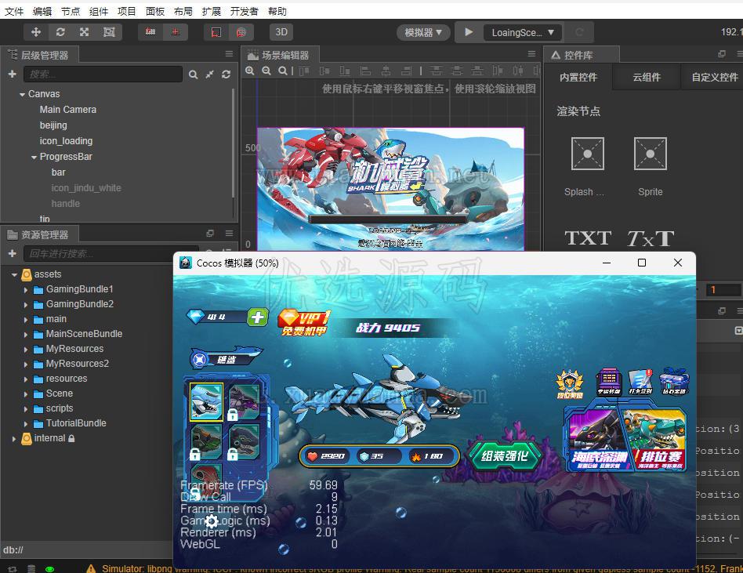Image resolution: width=743 pixels, height=573 pixels.
Task: Expand the GamingBundle1 folder
Action: (26, 289)
